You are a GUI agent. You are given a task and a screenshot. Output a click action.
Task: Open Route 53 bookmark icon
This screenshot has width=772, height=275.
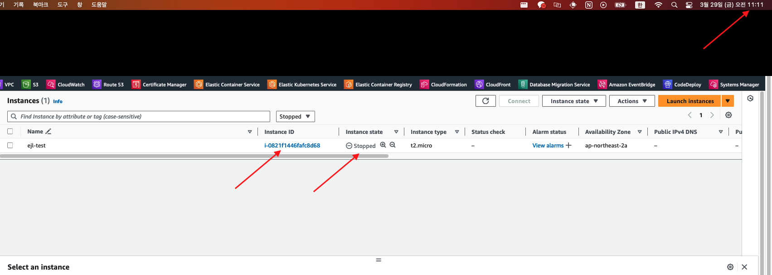point(97,85)
